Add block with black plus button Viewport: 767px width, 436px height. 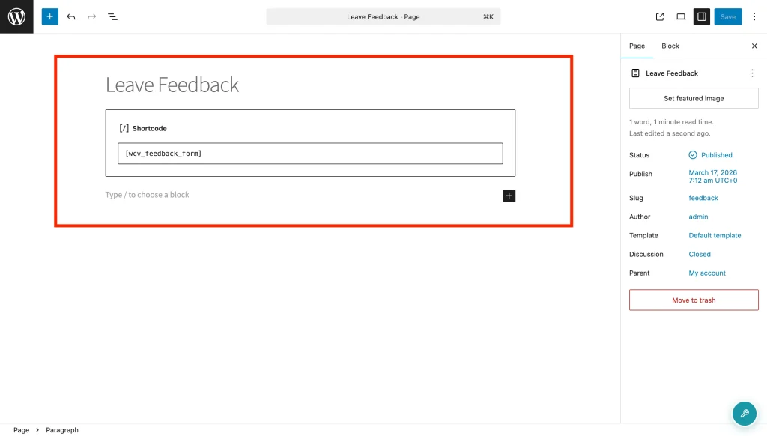[x=509, y=196]
